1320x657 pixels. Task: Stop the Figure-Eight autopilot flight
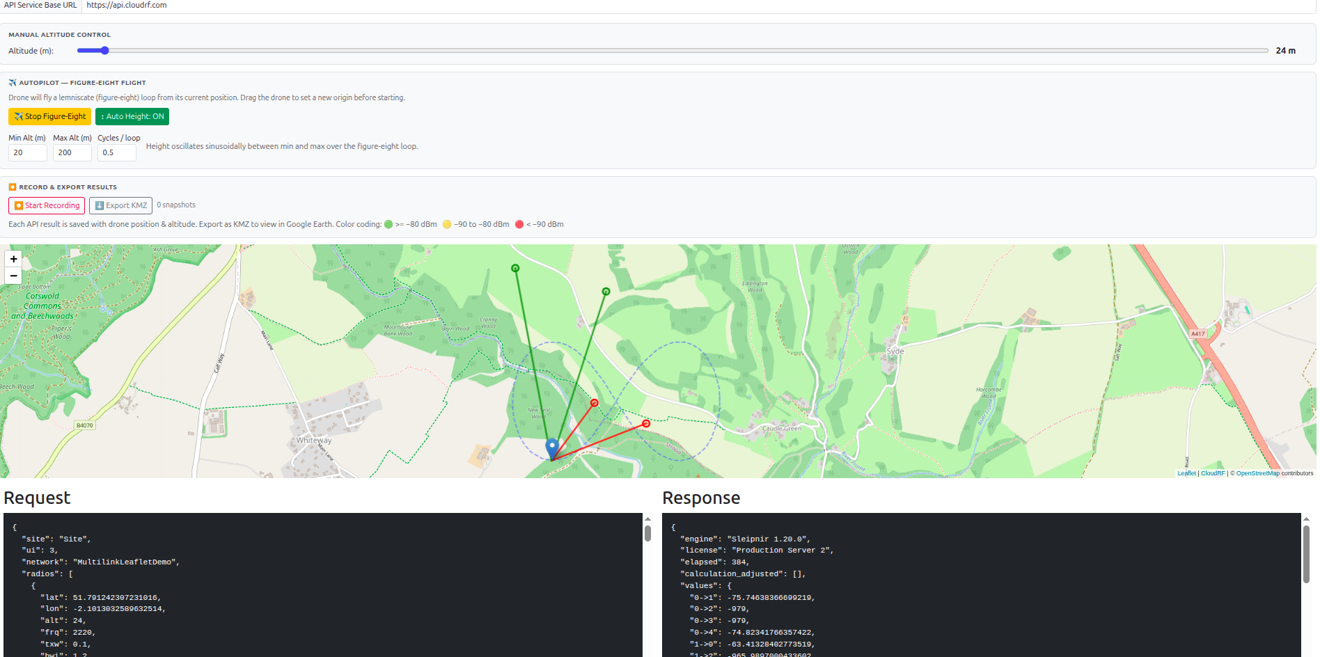point(49,117)
